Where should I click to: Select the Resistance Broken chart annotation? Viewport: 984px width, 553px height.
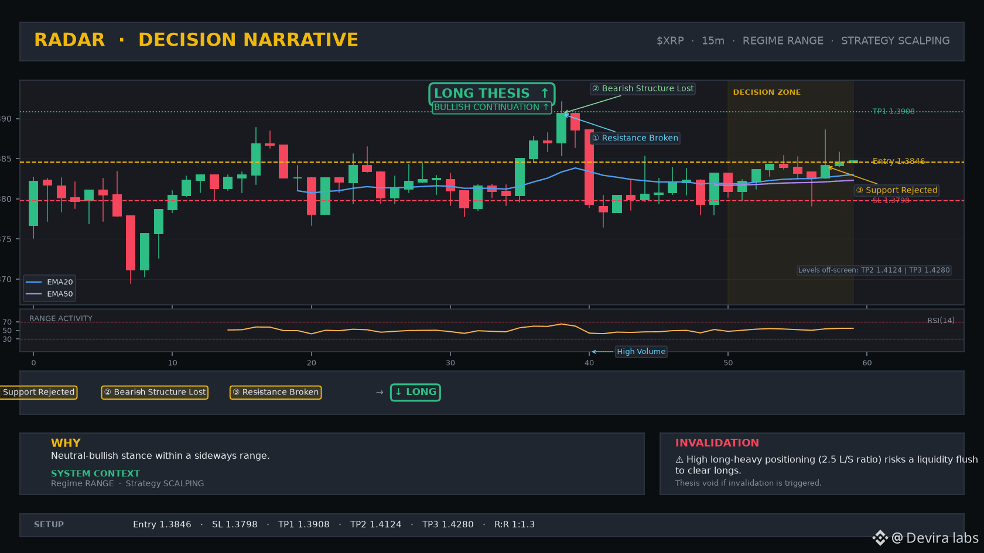[x=635, y=138]
